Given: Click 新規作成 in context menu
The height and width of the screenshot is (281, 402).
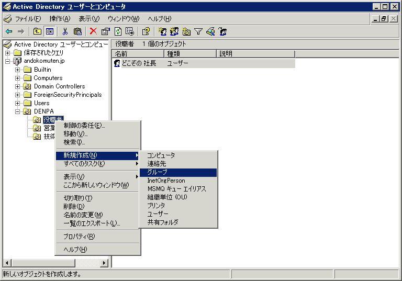Looking at the screenshot, I should pyautogui.click(x=98, y=155).
